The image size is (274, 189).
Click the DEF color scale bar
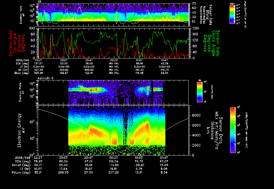(232, 14)
